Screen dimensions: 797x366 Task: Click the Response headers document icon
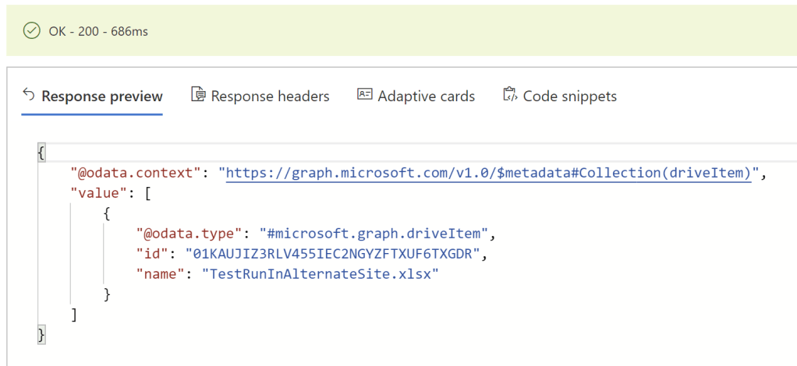pos(198,95)
